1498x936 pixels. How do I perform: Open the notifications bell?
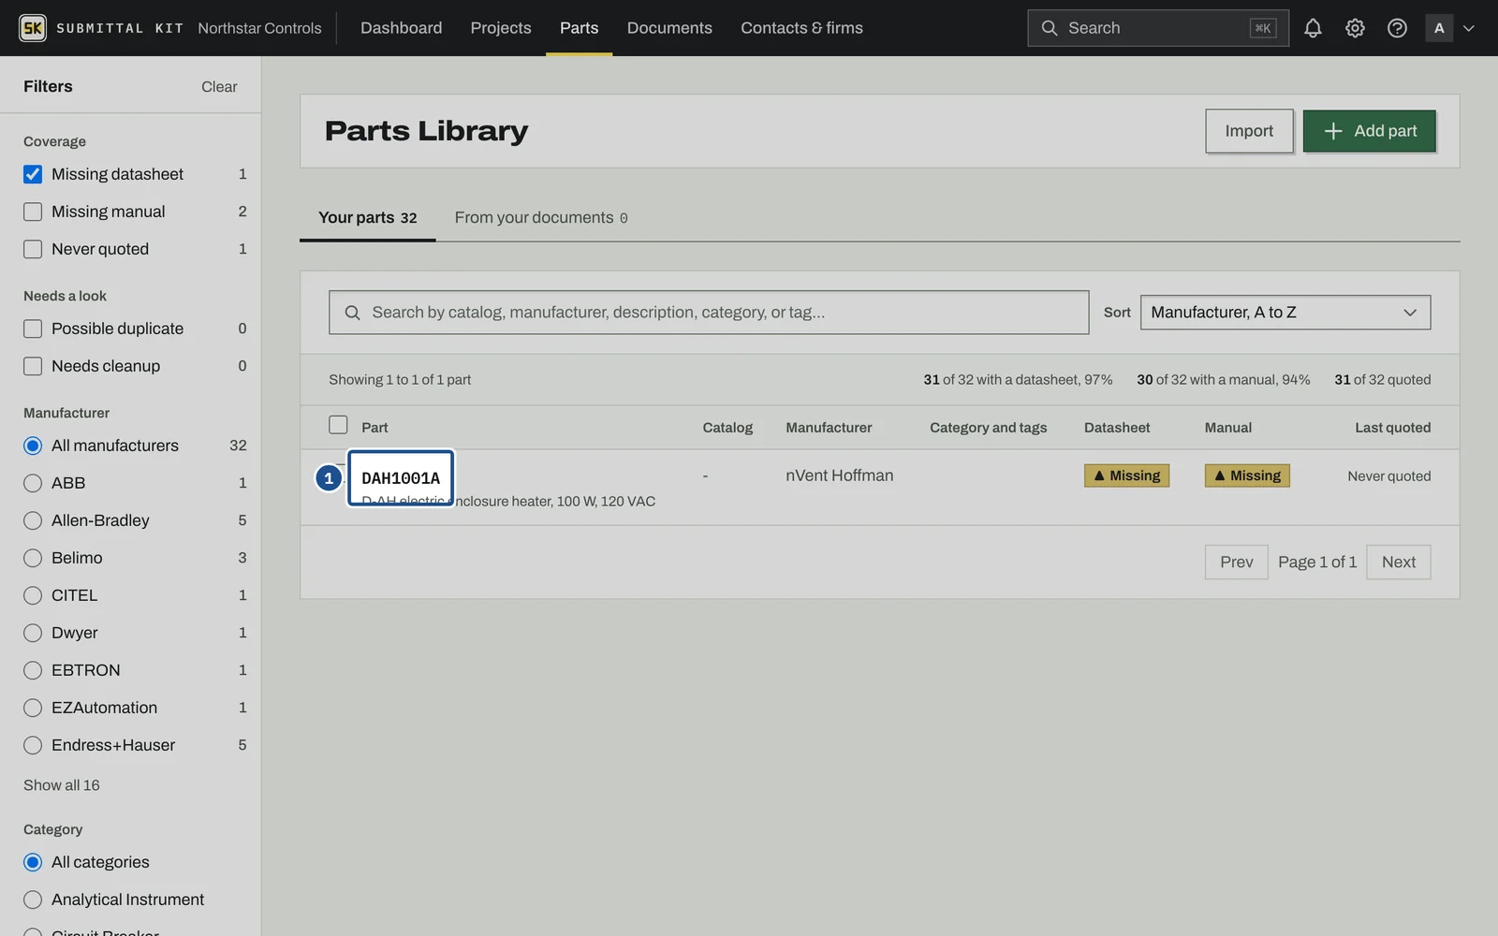click(1313, 28)
